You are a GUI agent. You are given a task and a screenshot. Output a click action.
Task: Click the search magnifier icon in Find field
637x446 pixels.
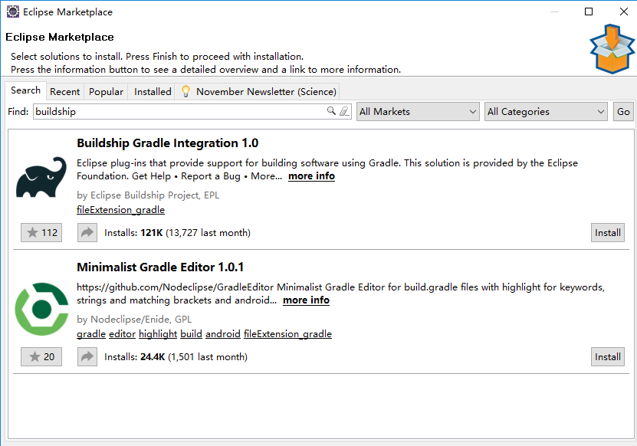(x=331, y=111)
